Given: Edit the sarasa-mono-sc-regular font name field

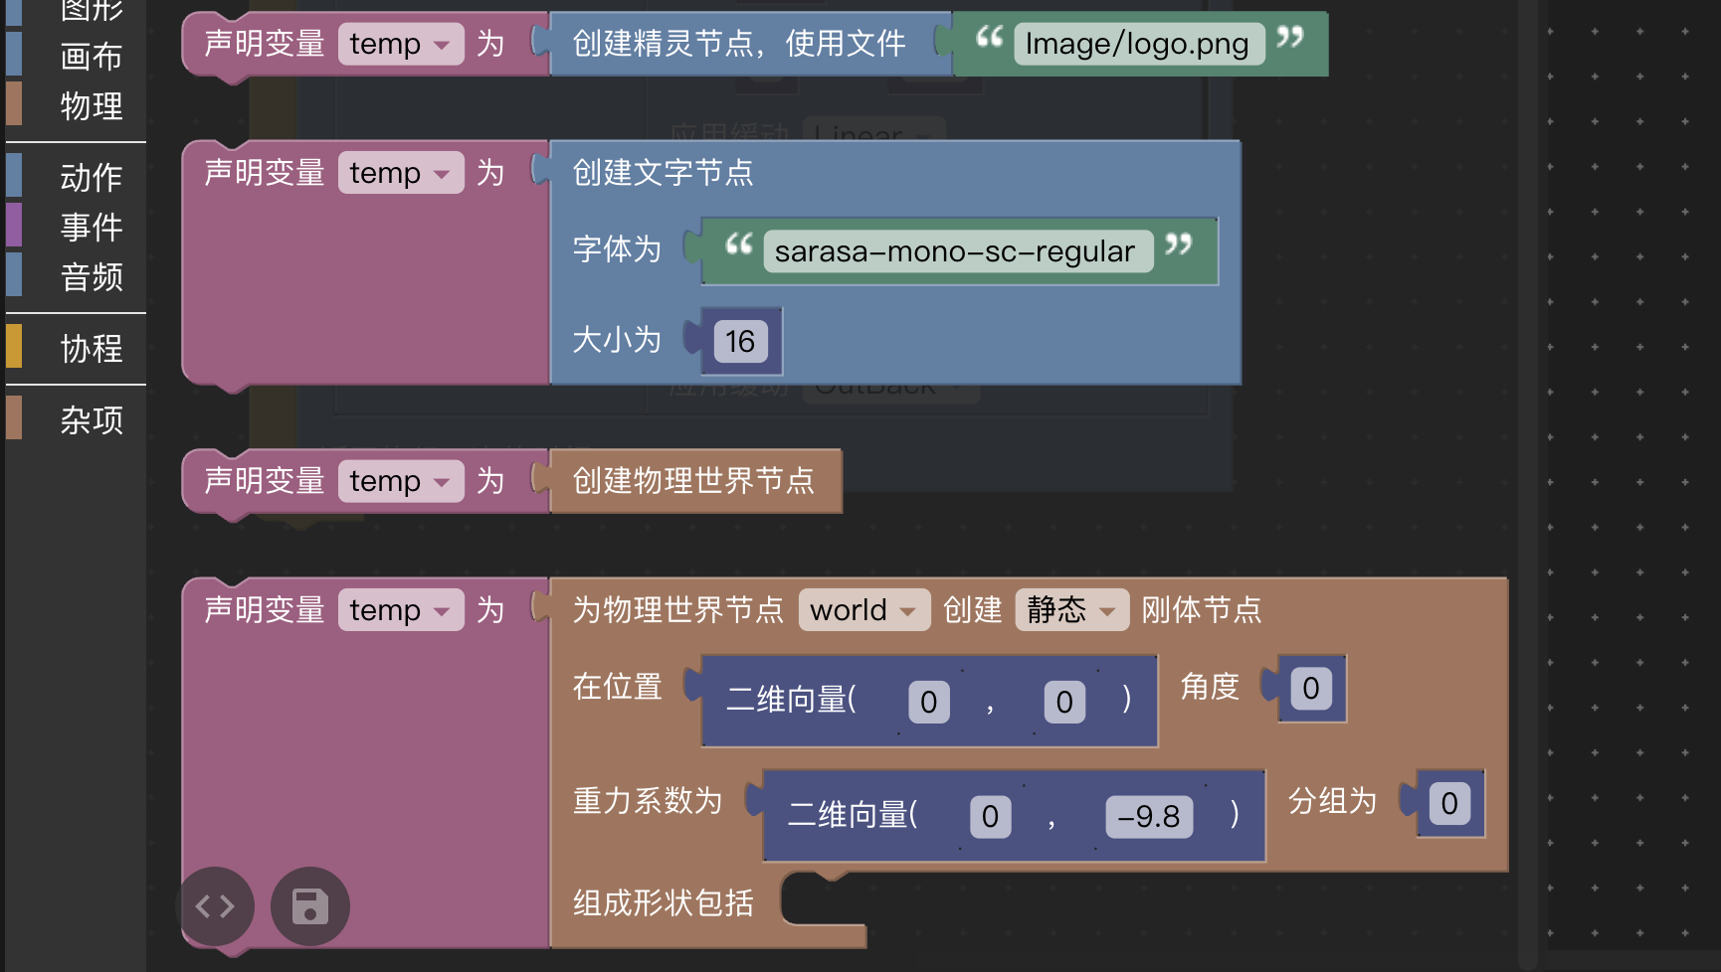Looking at the screenshot, I should coord(955,251).
